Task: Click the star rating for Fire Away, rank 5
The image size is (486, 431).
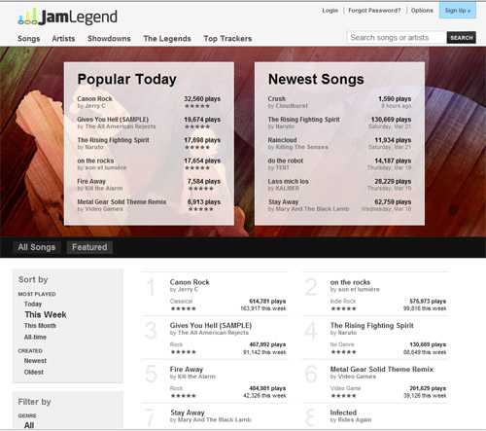Action: [184, 396]
